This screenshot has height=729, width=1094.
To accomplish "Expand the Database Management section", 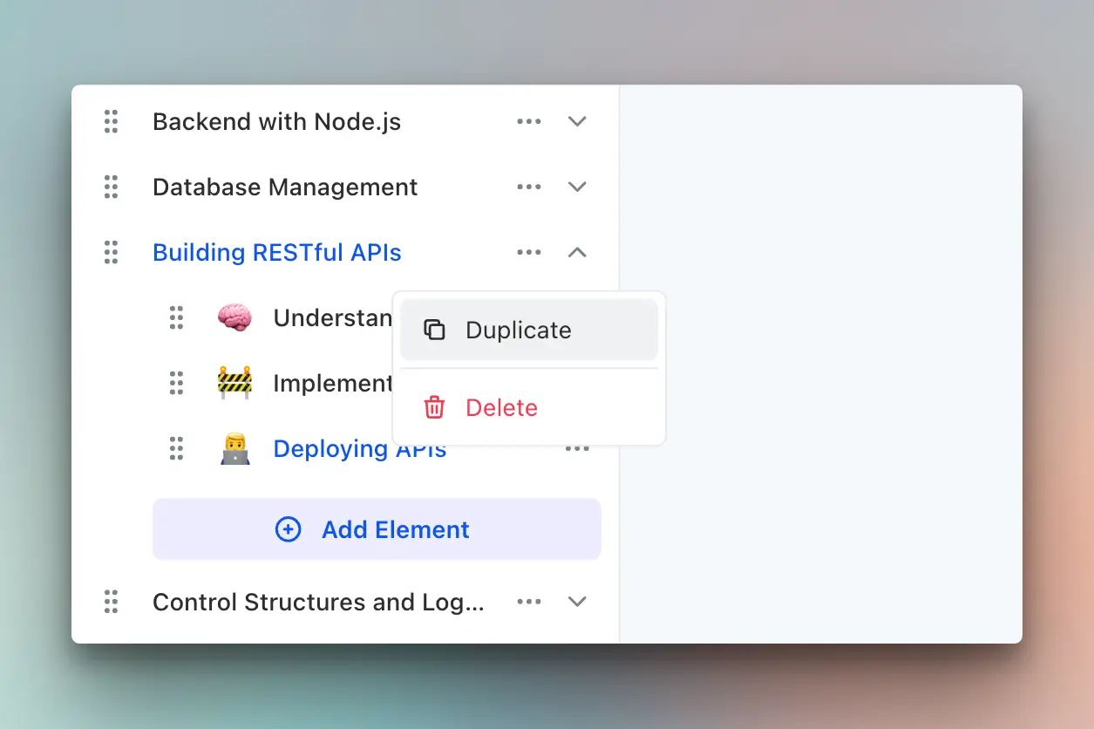I will click(577, 187).
